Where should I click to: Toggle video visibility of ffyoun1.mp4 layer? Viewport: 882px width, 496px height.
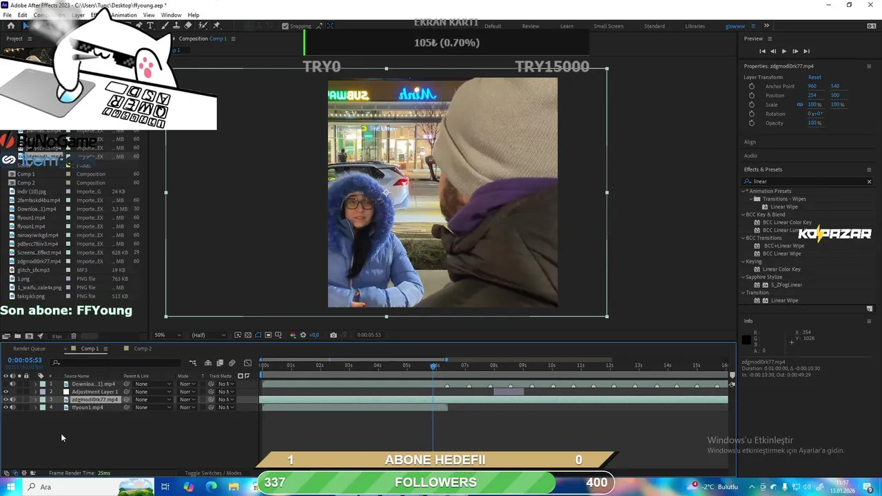(6, 407)
